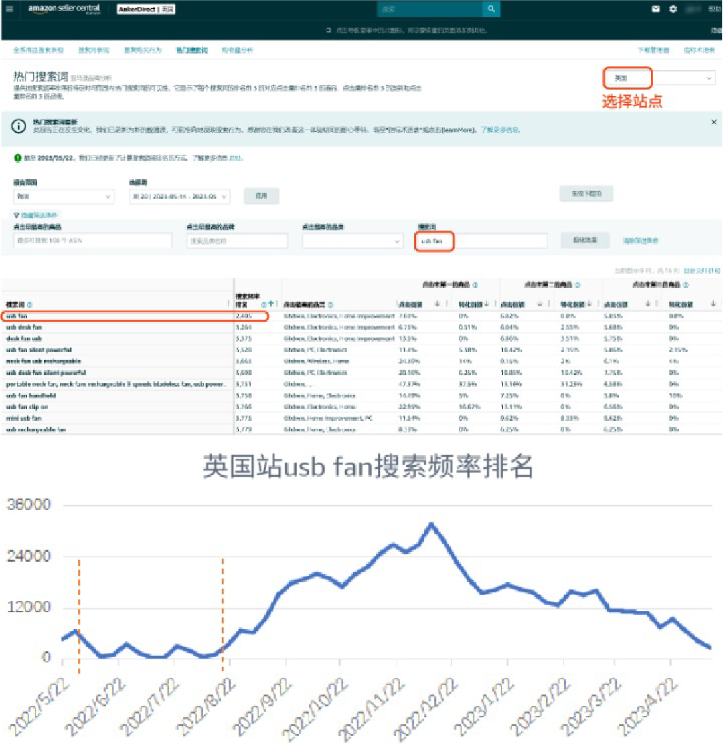Image resolution: width=723 pixels, height=743 pixels.
Task: Click the 36000 axis label on chart
Action: point(29,504)
